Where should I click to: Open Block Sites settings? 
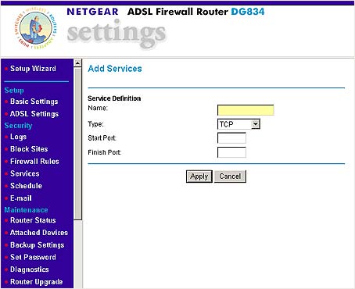(29, 149)
